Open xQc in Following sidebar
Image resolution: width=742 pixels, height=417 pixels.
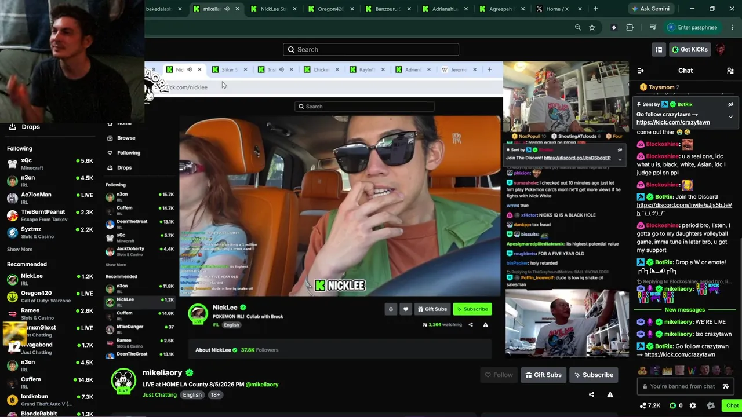(49, 164)
